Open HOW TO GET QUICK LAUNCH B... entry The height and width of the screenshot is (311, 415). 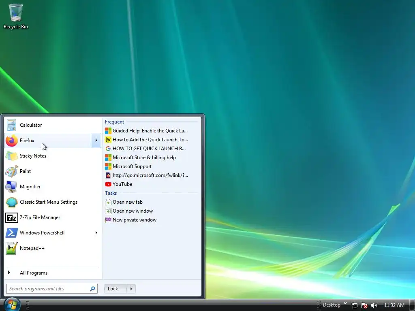(150, 149)
